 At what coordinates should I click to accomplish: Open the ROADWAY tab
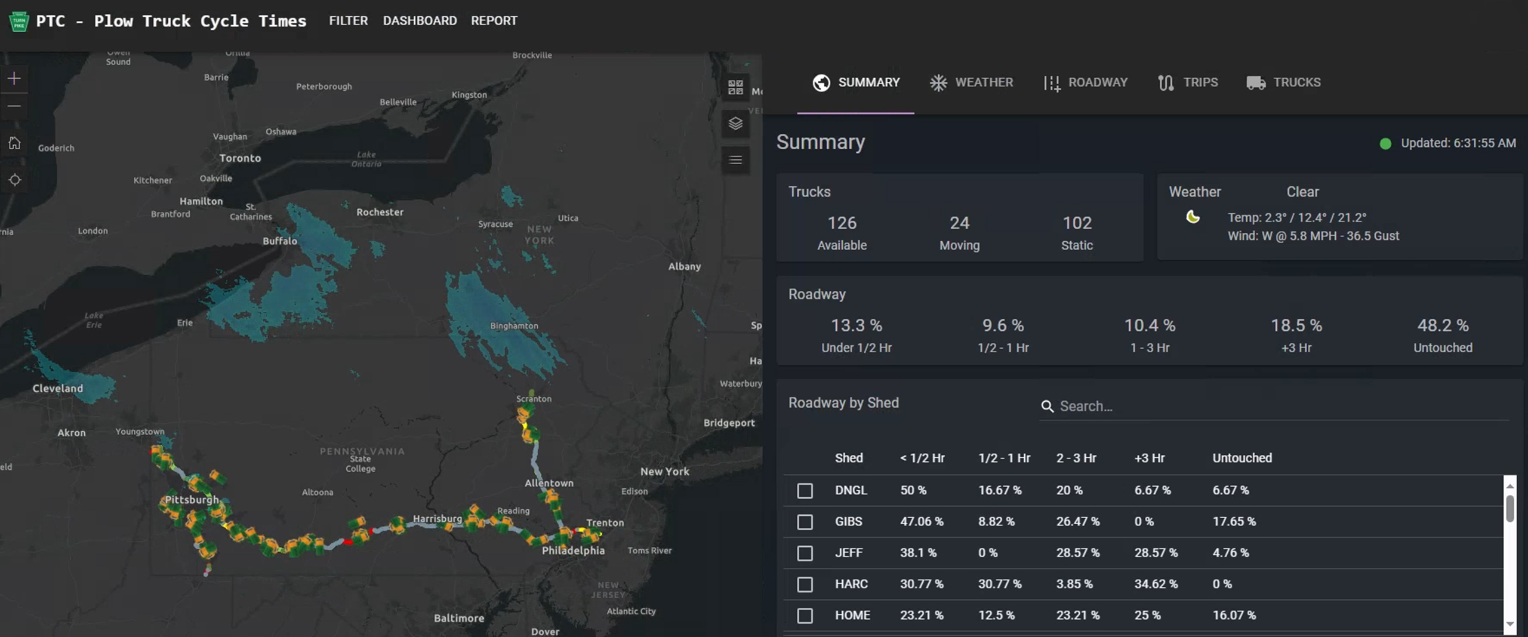[1098, 82]
